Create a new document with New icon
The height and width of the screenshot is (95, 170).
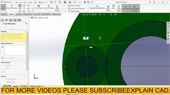point(55,2)
